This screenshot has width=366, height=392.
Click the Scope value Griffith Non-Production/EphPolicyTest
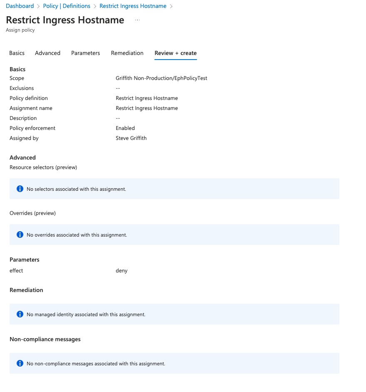pos(161,78)
